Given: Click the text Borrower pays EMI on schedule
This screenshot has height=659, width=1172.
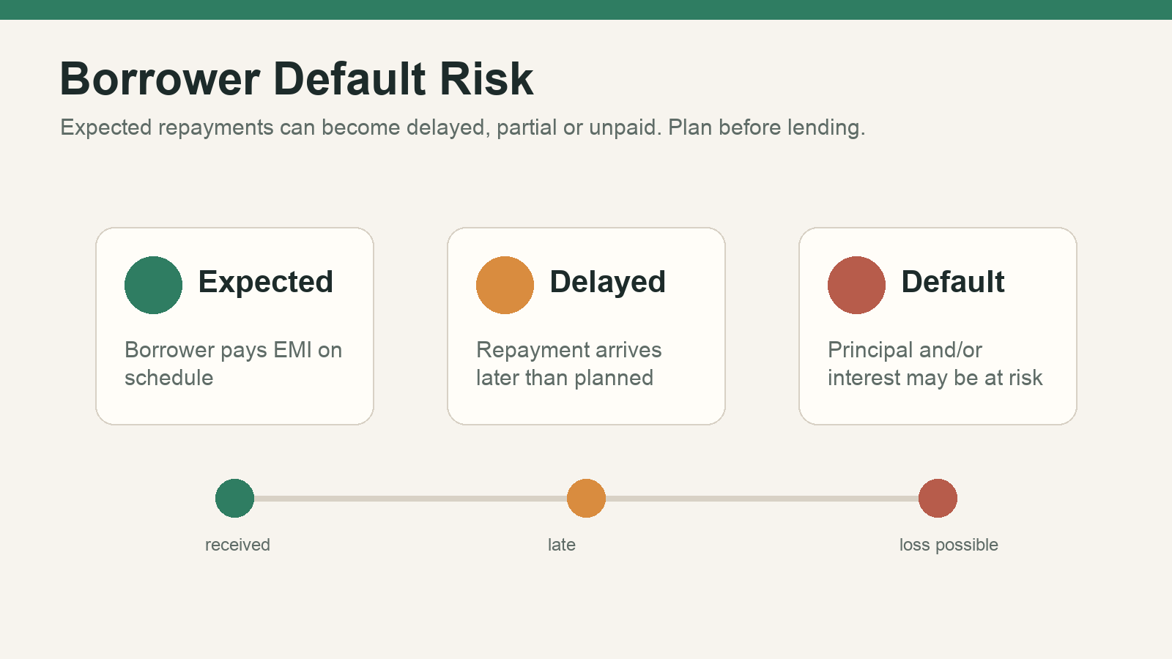Looking at the screenshot, I should click(233, 364).
